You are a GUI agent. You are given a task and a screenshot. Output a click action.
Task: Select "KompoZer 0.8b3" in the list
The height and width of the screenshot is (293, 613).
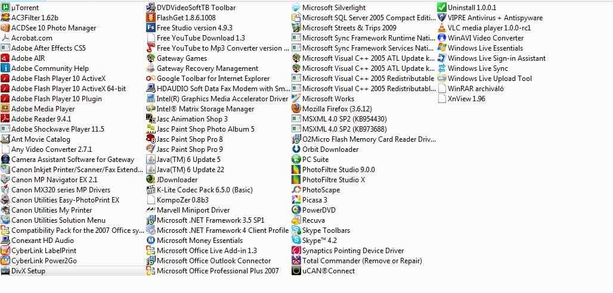(182, 200)
